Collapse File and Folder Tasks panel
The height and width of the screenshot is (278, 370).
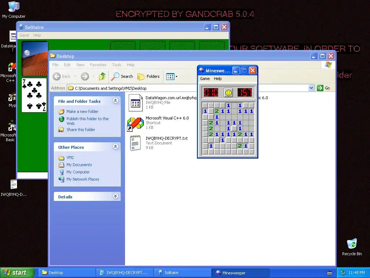point(115,101)
